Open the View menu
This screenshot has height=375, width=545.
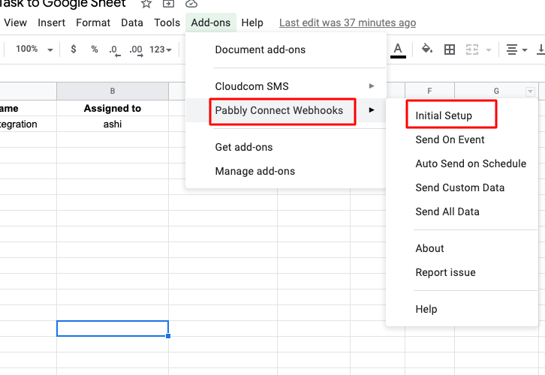coord(15,22)
